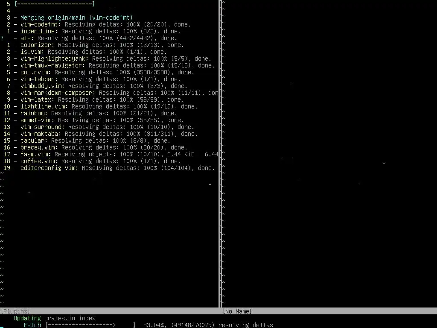Select the fasm.vim Receiving objects line
Viewport: 437px width, 328px height.
coord(116,154)
